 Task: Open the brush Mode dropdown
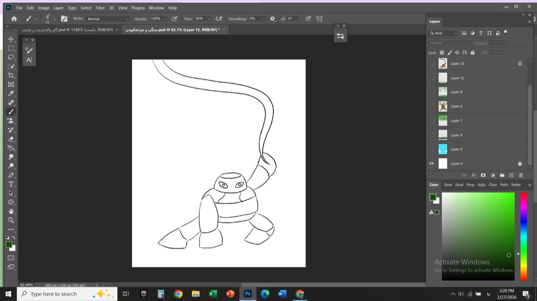pos(107,19)
